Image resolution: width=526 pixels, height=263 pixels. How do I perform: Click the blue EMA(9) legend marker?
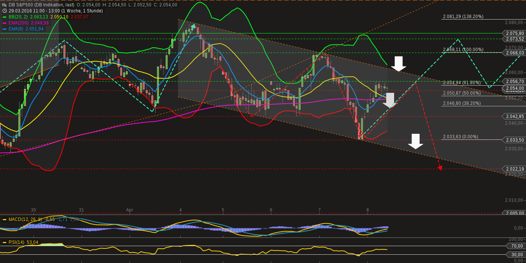click(5, 29)
